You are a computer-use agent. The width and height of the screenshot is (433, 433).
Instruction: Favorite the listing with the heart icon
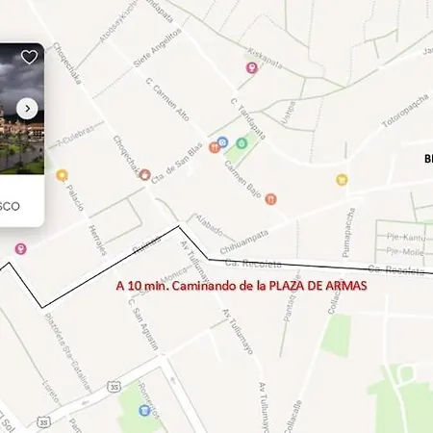(29, 57)
